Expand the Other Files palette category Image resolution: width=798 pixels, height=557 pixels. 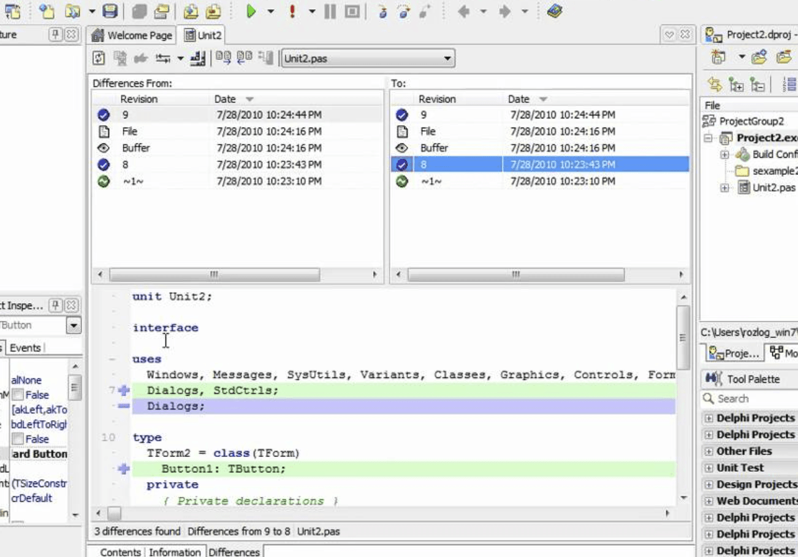(x=709, y=451)
